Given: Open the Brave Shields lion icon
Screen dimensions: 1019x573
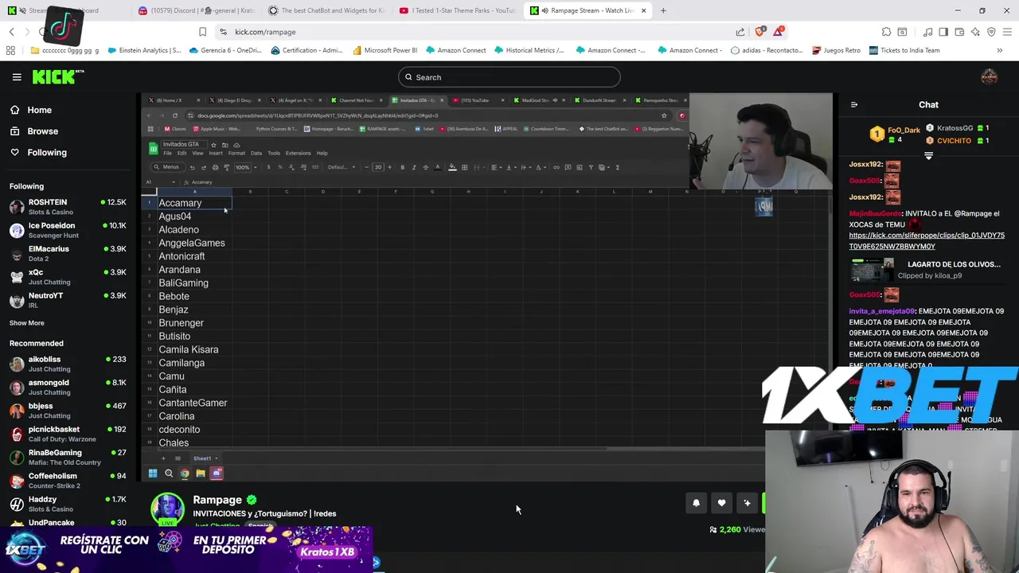Looking at the screenshot, I should [x=759, y=32].
